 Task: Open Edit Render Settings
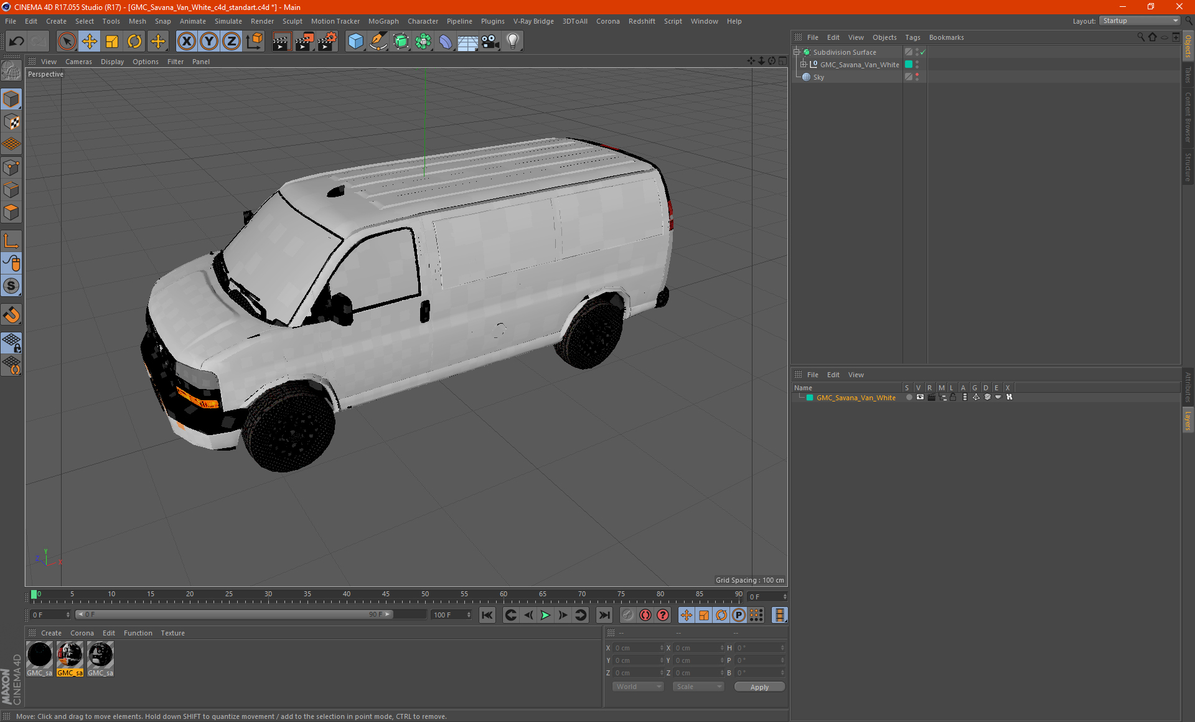pyautogui.click(x=327, y=41)
